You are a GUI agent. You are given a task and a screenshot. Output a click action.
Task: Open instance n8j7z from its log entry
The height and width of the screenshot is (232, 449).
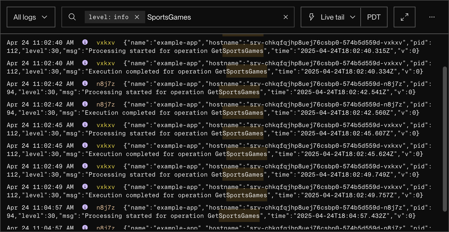[x=106, y=84]
